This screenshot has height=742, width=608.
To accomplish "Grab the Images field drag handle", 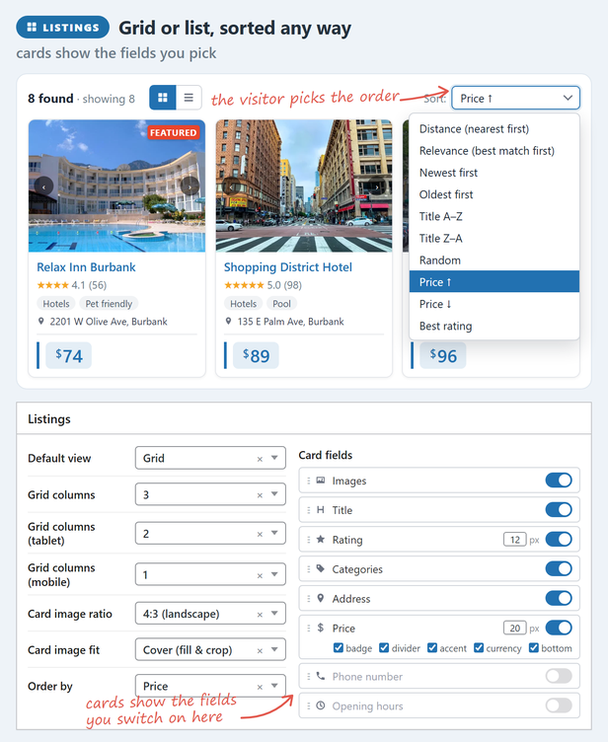I will 308,481.
